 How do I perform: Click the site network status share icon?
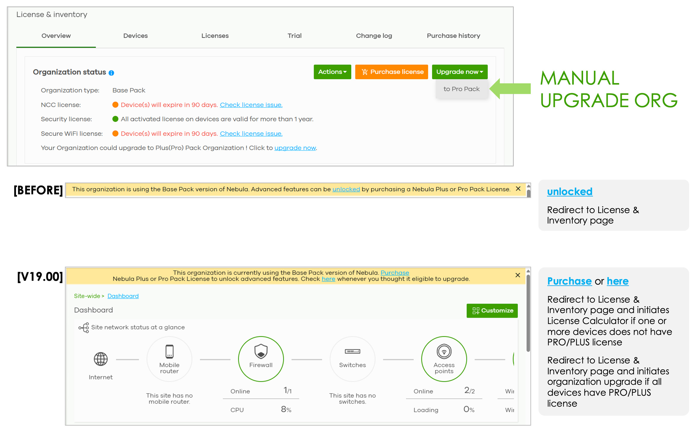(84, 328)
